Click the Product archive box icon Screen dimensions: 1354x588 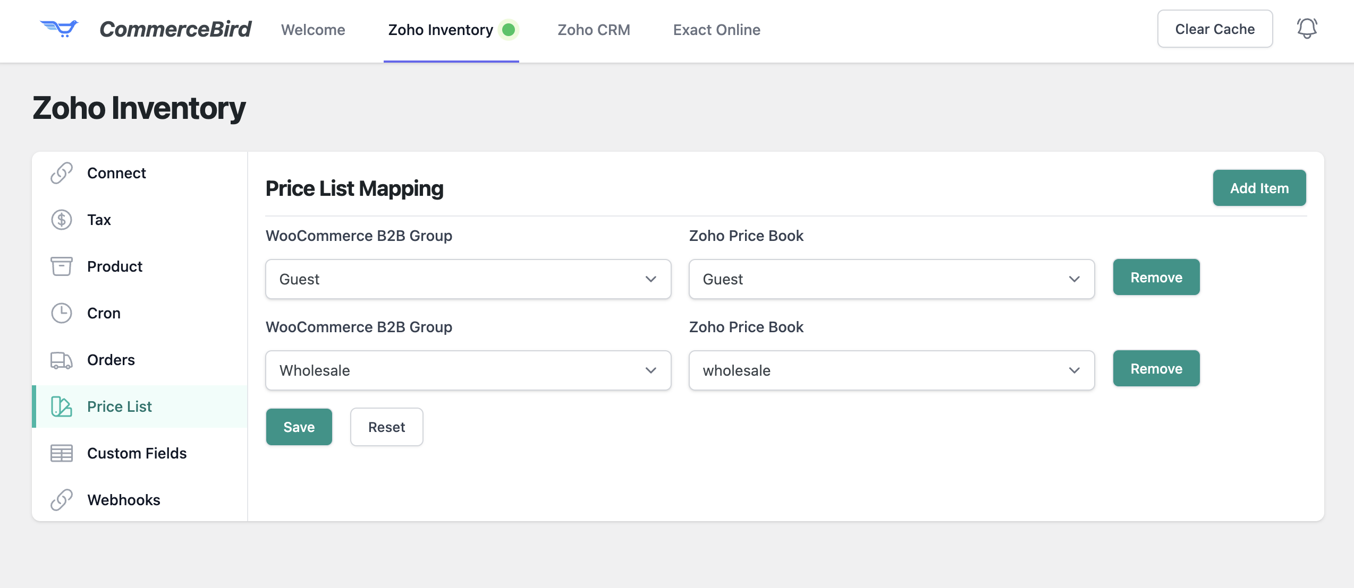[x=62, y=266]
